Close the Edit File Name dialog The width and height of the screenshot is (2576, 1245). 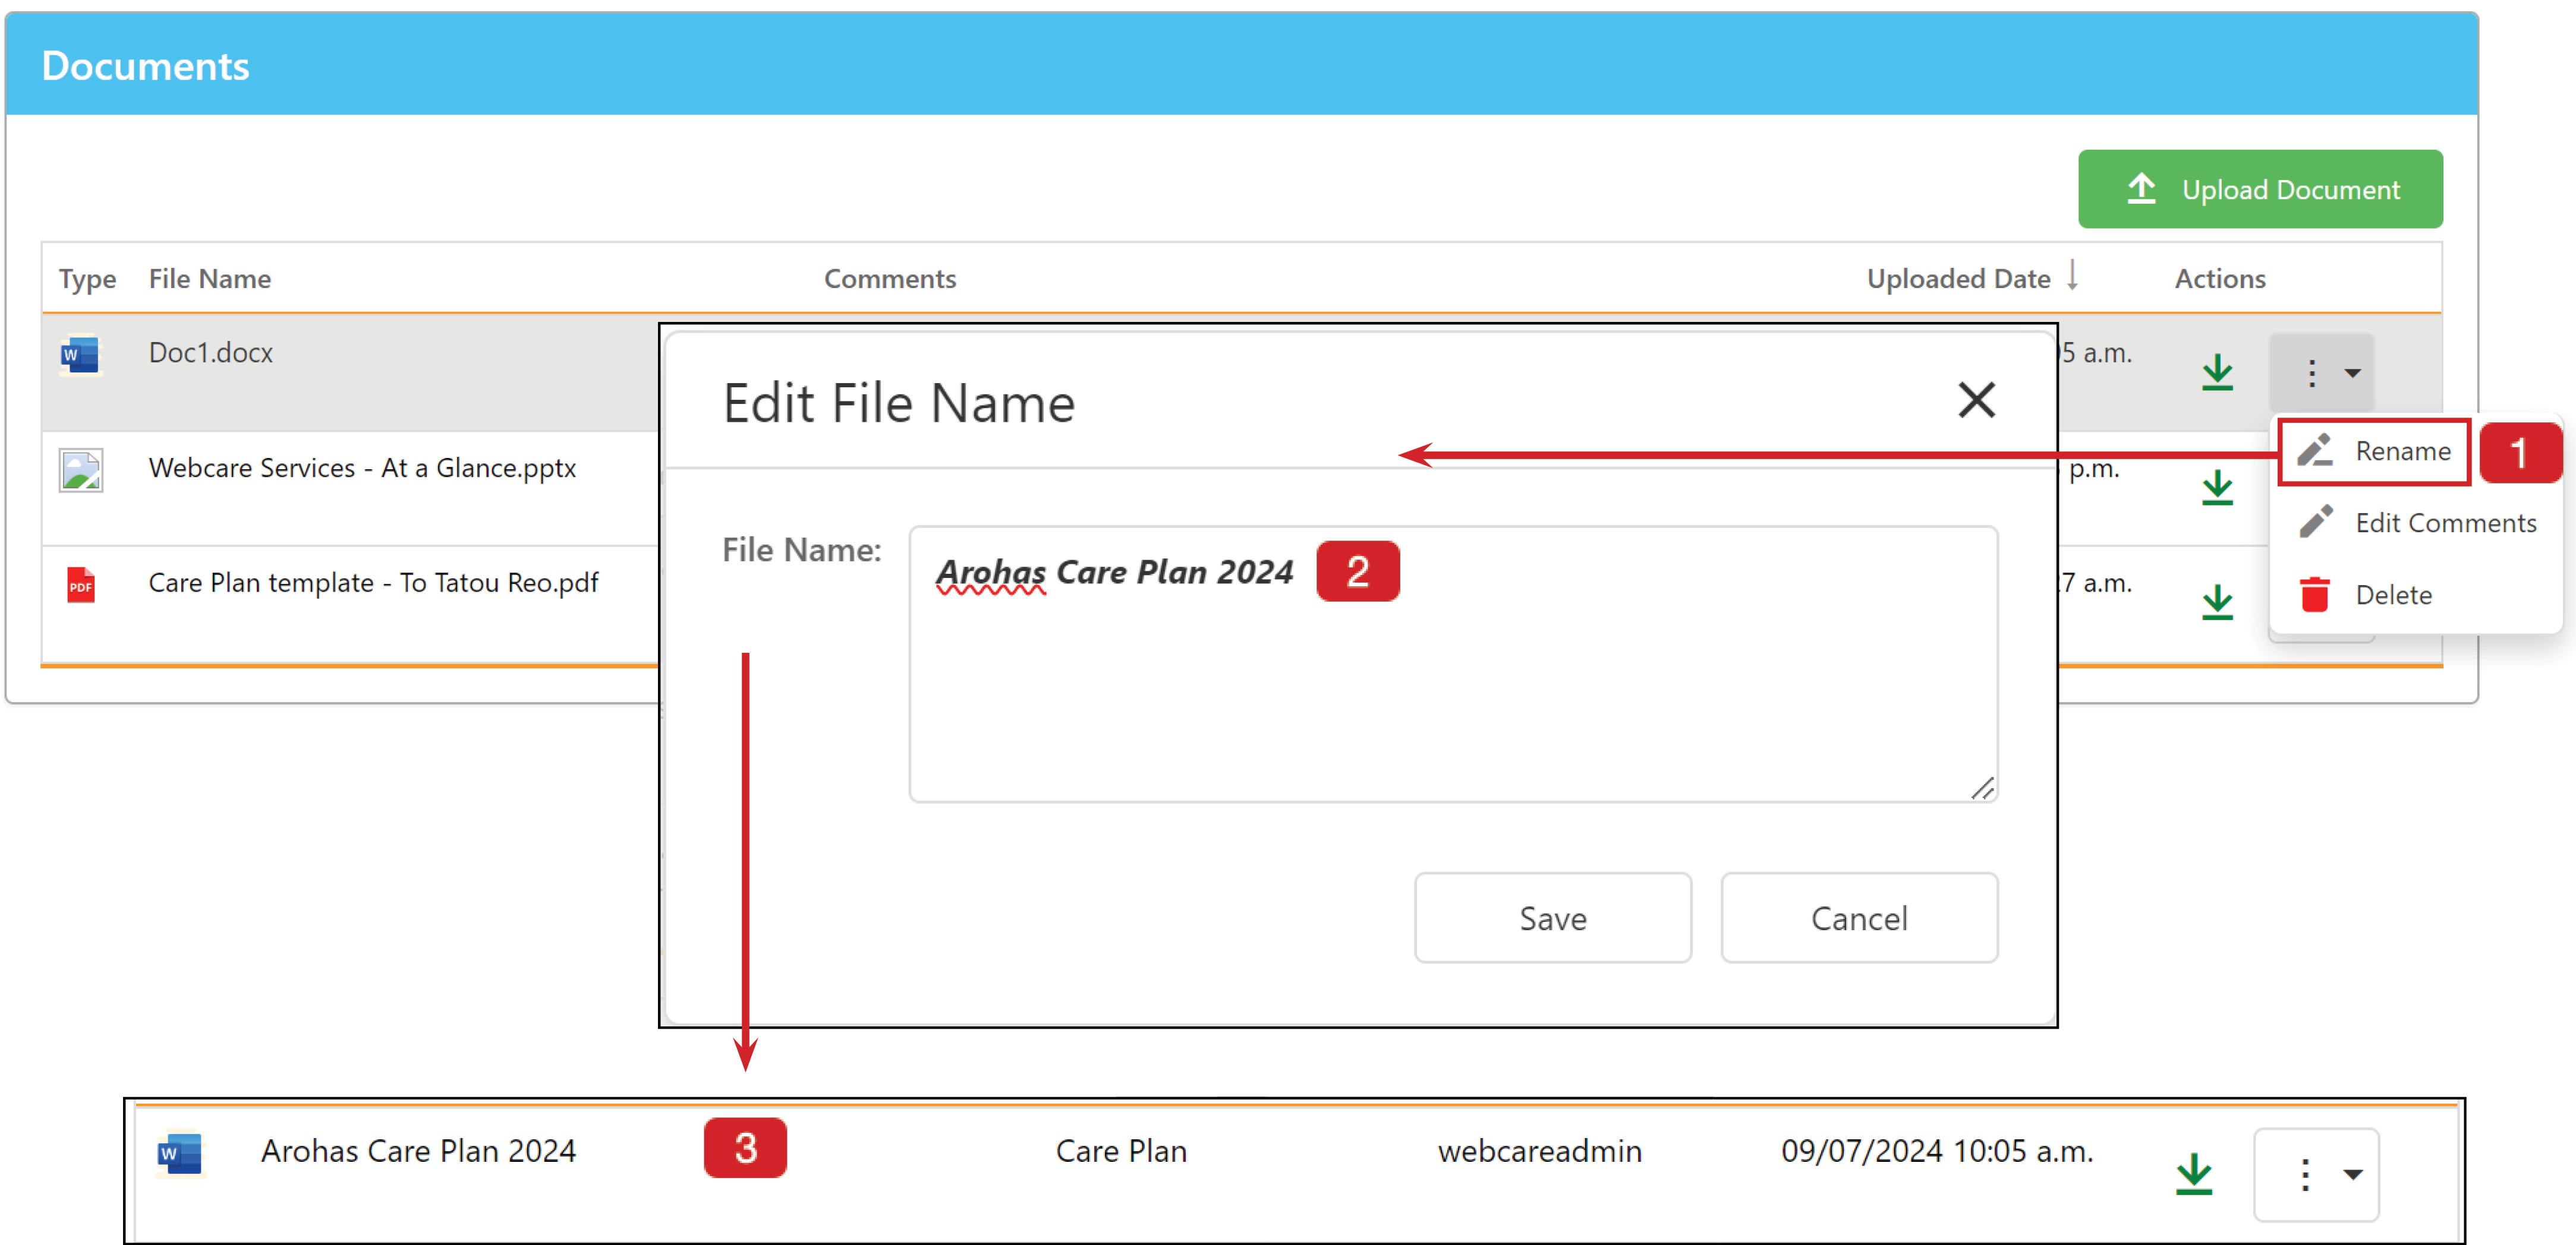(x=1976, y=401)
